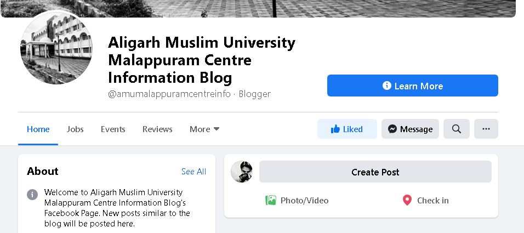Image resolution: width=524 pixels, height=233 pixels.
Task: Click the search magnifier icon button
Action: click(x=456, y=129)
